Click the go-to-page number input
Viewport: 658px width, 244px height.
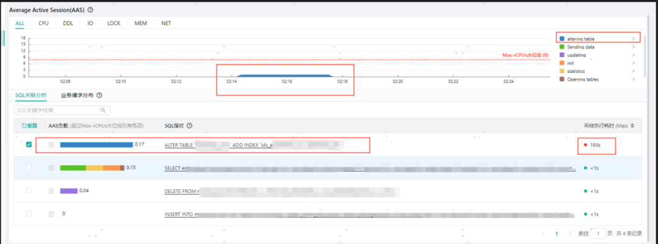coord(598,234)
